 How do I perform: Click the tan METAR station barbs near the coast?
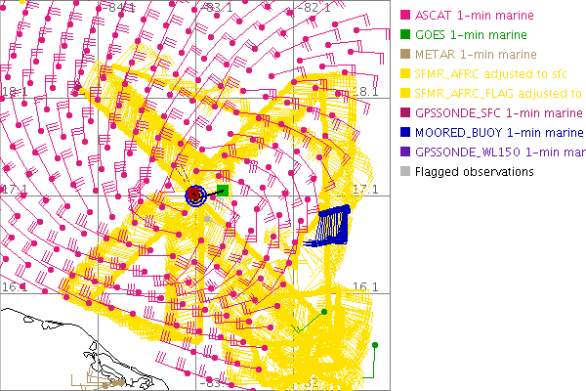point(101,379)
